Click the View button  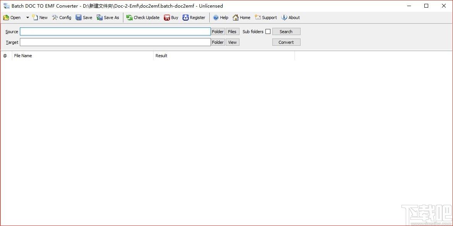tap(232, 42)
